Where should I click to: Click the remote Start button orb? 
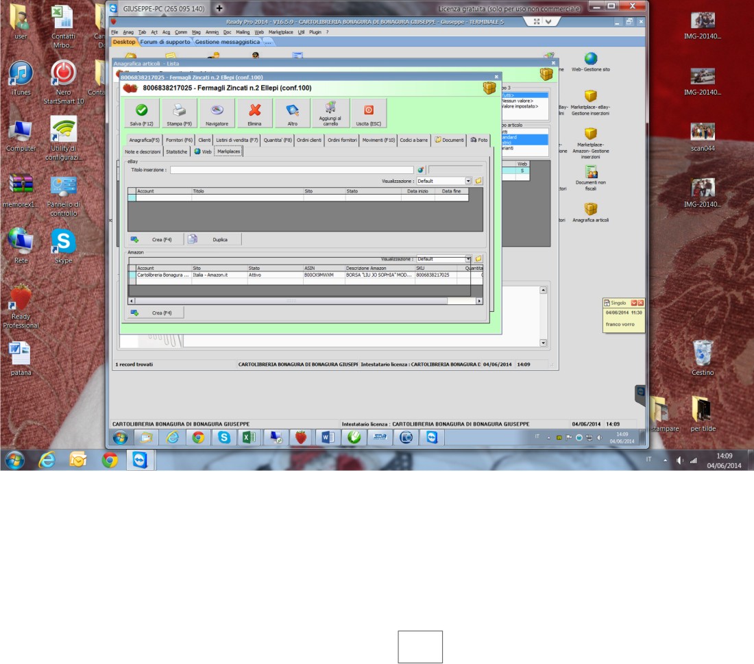point(120,437)
